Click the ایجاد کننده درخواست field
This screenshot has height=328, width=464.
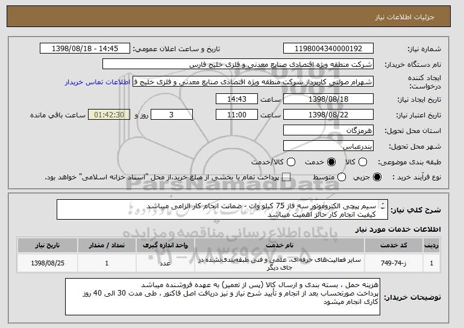[253, 82]
